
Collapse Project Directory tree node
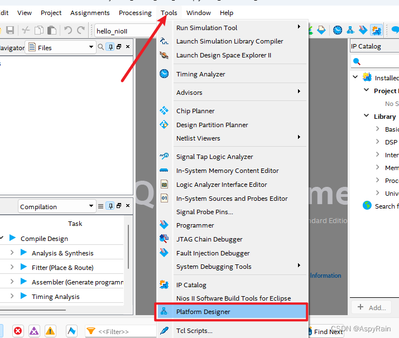(366, 90)
